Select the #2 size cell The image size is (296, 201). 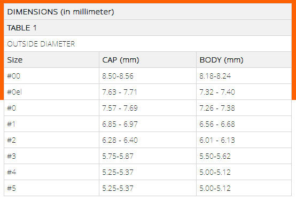pos(51,140)
